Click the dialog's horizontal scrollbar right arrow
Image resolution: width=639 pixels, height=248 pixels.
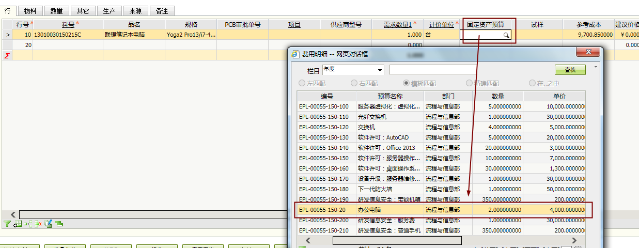(x=573, y=240)
